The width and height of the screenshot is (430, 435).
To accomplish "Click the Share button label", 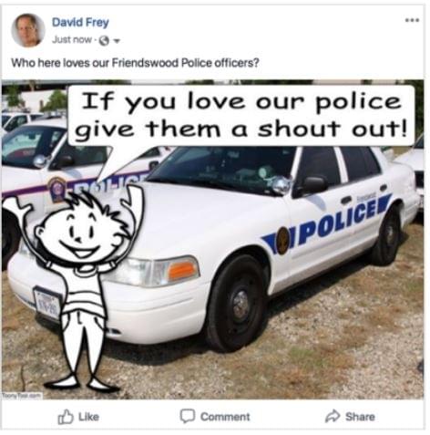I will pos(360,417).
